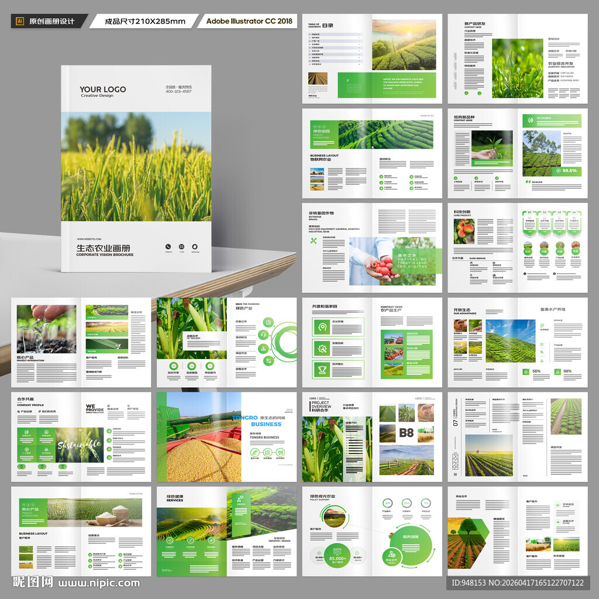This screenshot has height=599, width=599.
Task: Click the 服务保障 green circle
Action: click(411, 545)
